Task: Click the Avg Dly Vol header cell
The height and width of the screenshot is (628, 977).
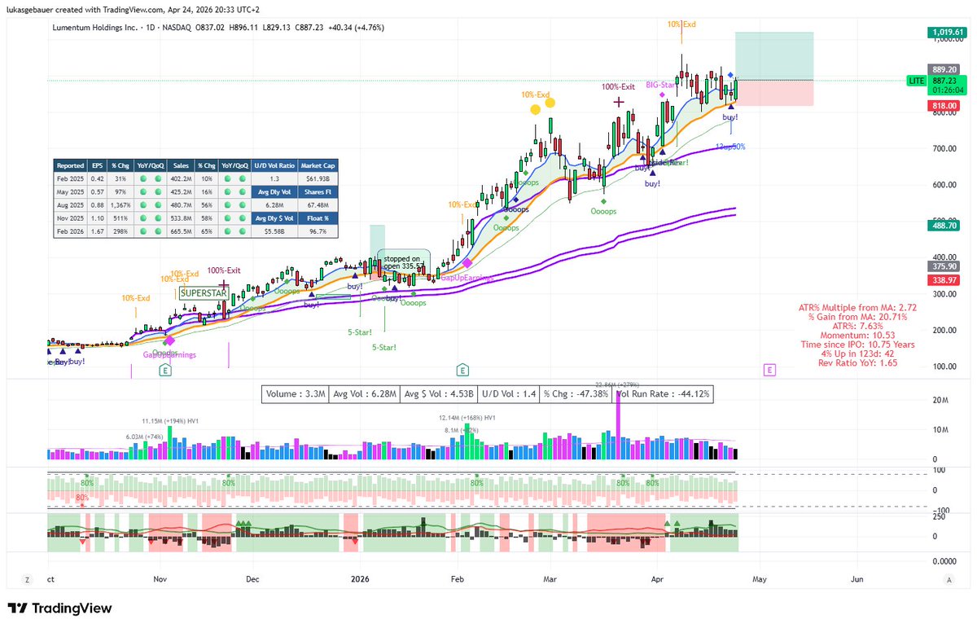Action: click(276, 191)
